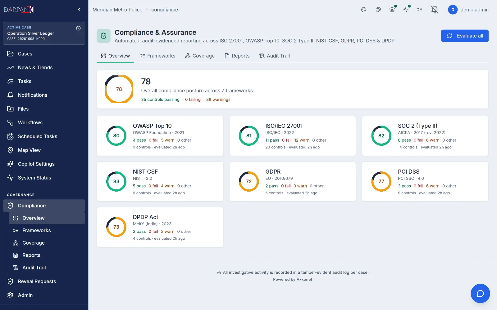Click the GDPR score ring showing 72

tap(249, 182)
